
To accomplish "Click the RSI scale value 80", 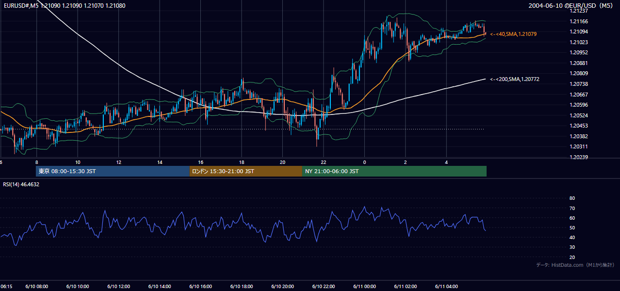I will pyautogui.click(x=572, y=198).
